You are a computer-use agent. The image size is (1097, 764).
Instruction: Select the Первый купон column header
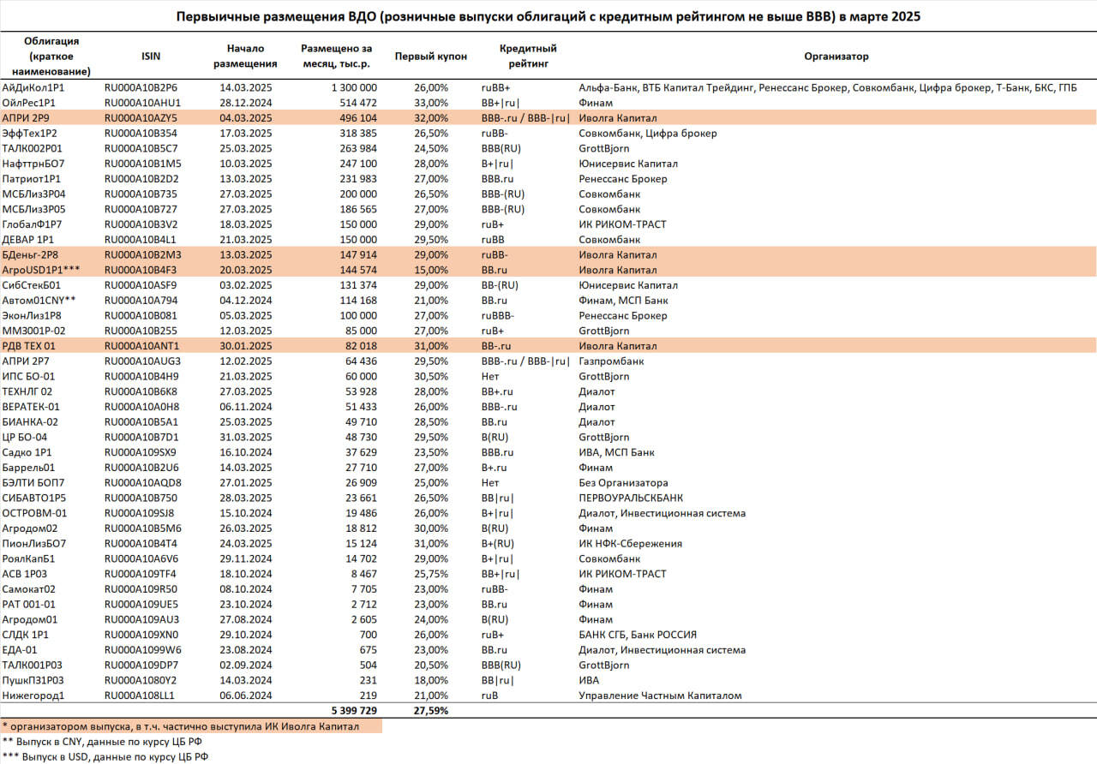coord(431,57)
